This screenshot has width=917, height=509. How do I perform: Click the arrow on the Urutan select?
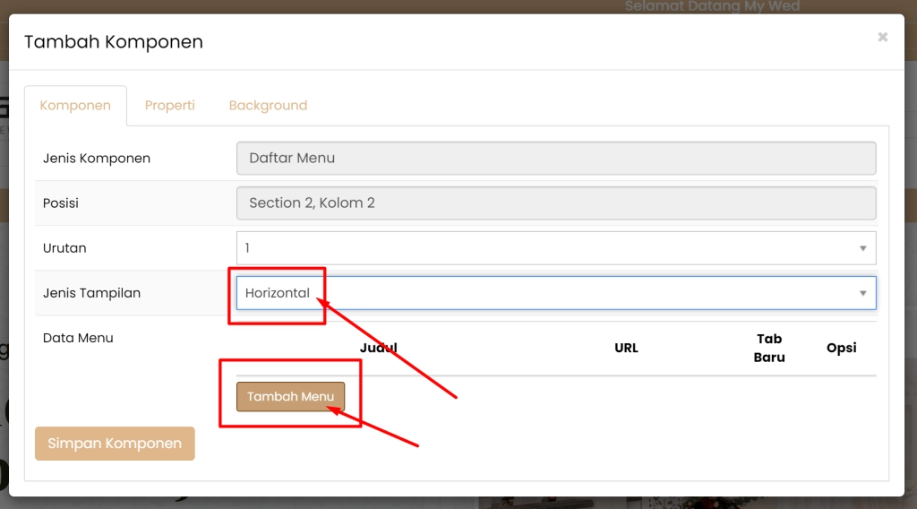[x=862, y=248]
